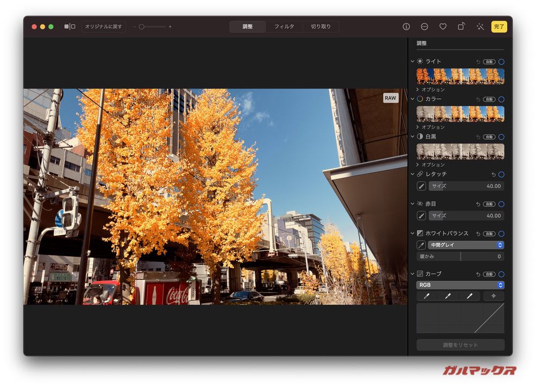Click the zoom slider in the toolbar
The image size is (536, 387).
[x=152, y=26]
